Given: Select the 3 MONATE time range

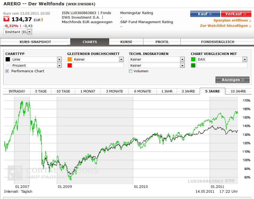Looking at the screenshot, I should tap(115, 91).
